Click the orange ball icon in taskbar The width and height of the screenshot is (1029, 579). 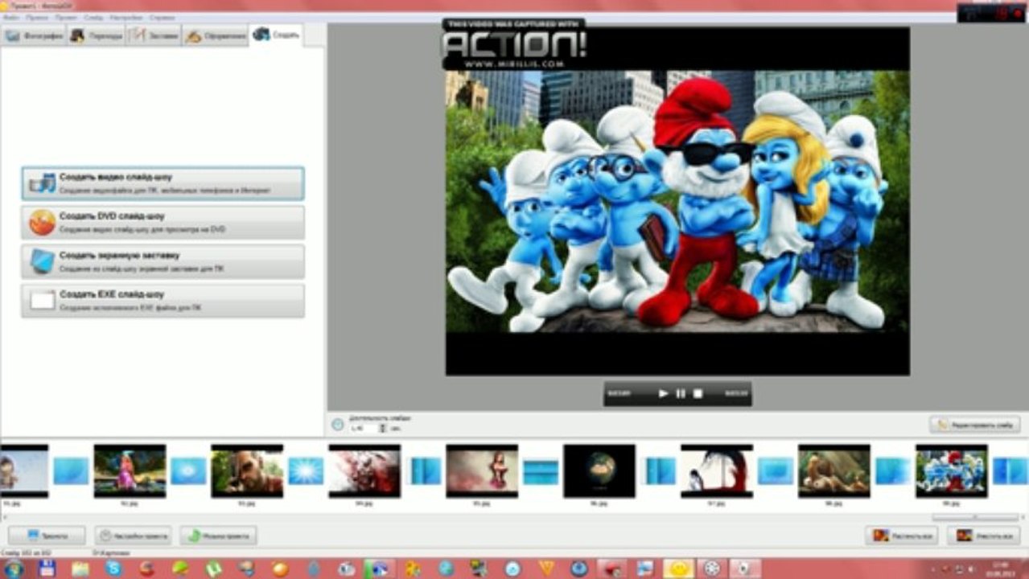click(280, 569)
